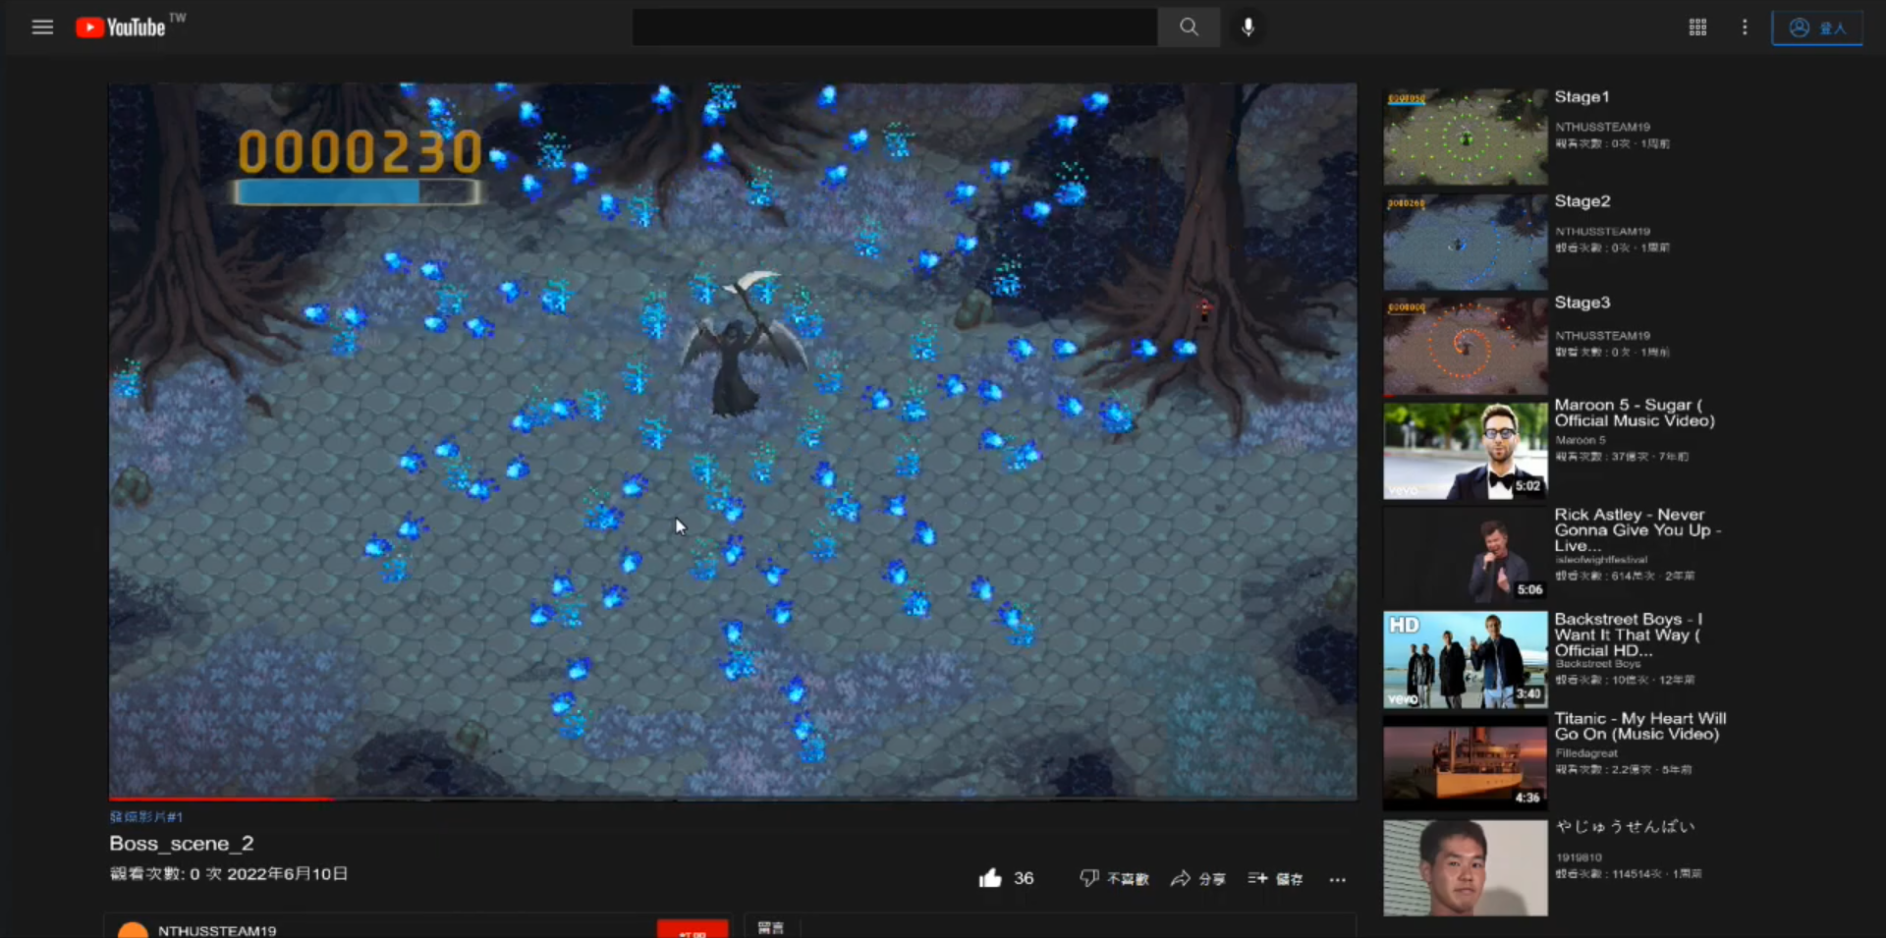1886x938 pixels.
Task: Subscribe to NTHUSSTEAM19 with red button
Action: [693, 929]
